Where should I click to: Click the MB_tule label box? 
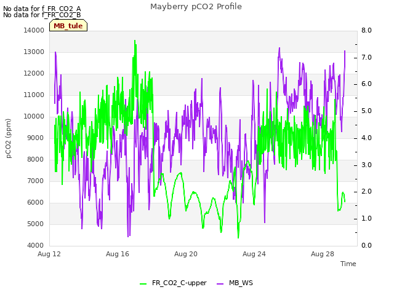click(x=68, y=25)
